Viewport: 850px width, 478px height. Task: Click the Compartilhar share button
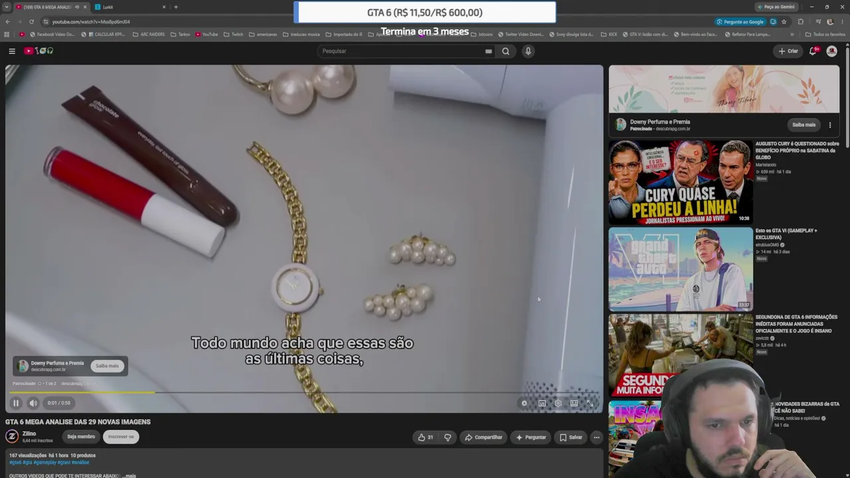[x=483, y=438]
